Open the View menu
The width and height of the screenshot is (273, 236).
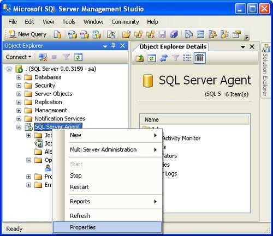coord(49,22)
